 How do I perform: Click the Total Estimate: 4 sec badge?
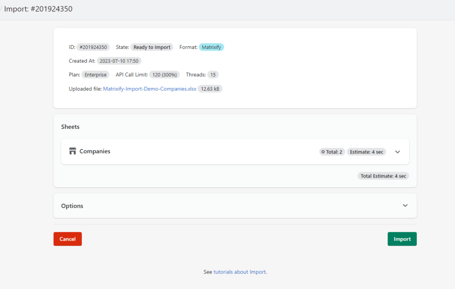point(383,176)
